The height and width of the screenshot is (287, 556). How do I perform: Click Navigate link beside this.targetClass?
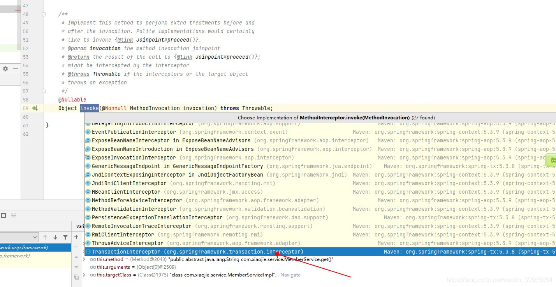290,275
